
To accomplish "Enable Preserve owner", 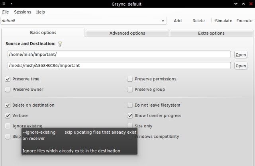I will 8,90.
